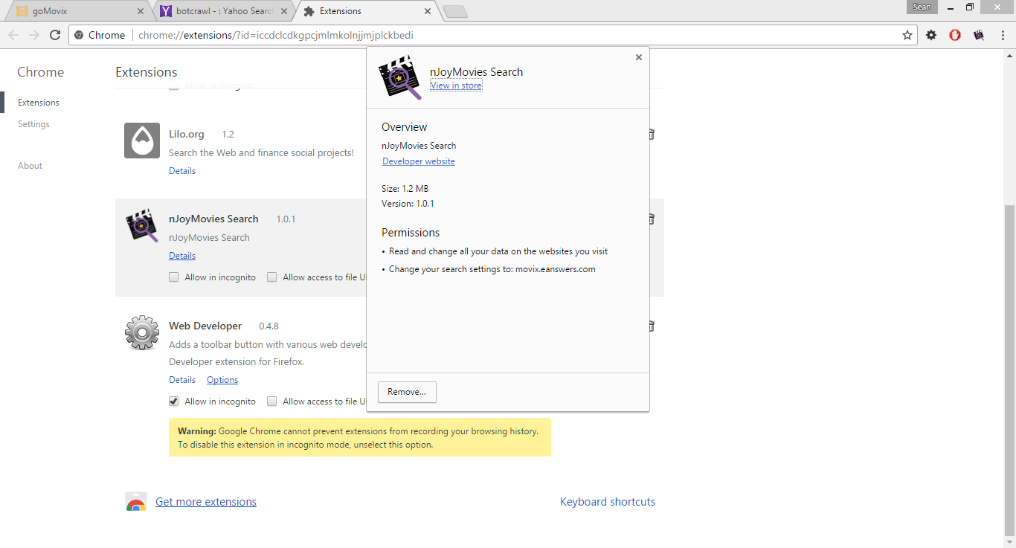1016x548 pixels.
Task: Open the gear extension icon in toolbar
Action: pos(931,35)
